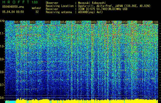
Task: Click the date stamp 05.04.04 00:50
Action: [x=13, y=12]
